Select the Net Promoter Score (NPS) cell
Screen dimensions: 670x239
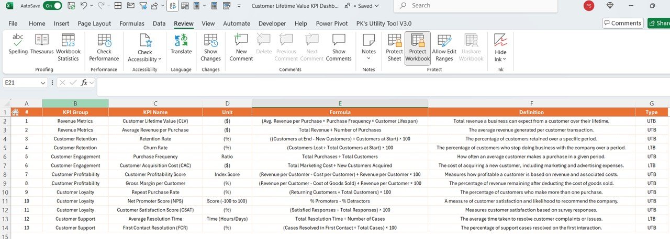tap(155, 201)
